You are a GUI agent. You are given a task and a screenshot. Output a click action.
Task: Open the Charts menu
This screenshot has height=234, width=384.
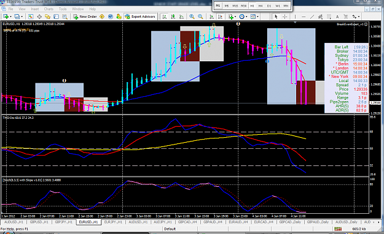click(49, 9)
